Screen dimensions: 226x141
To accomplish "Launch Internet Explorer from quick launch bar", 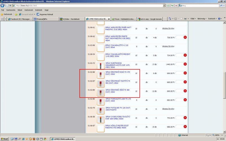I will pyautogui.click(x=23, y=139).
